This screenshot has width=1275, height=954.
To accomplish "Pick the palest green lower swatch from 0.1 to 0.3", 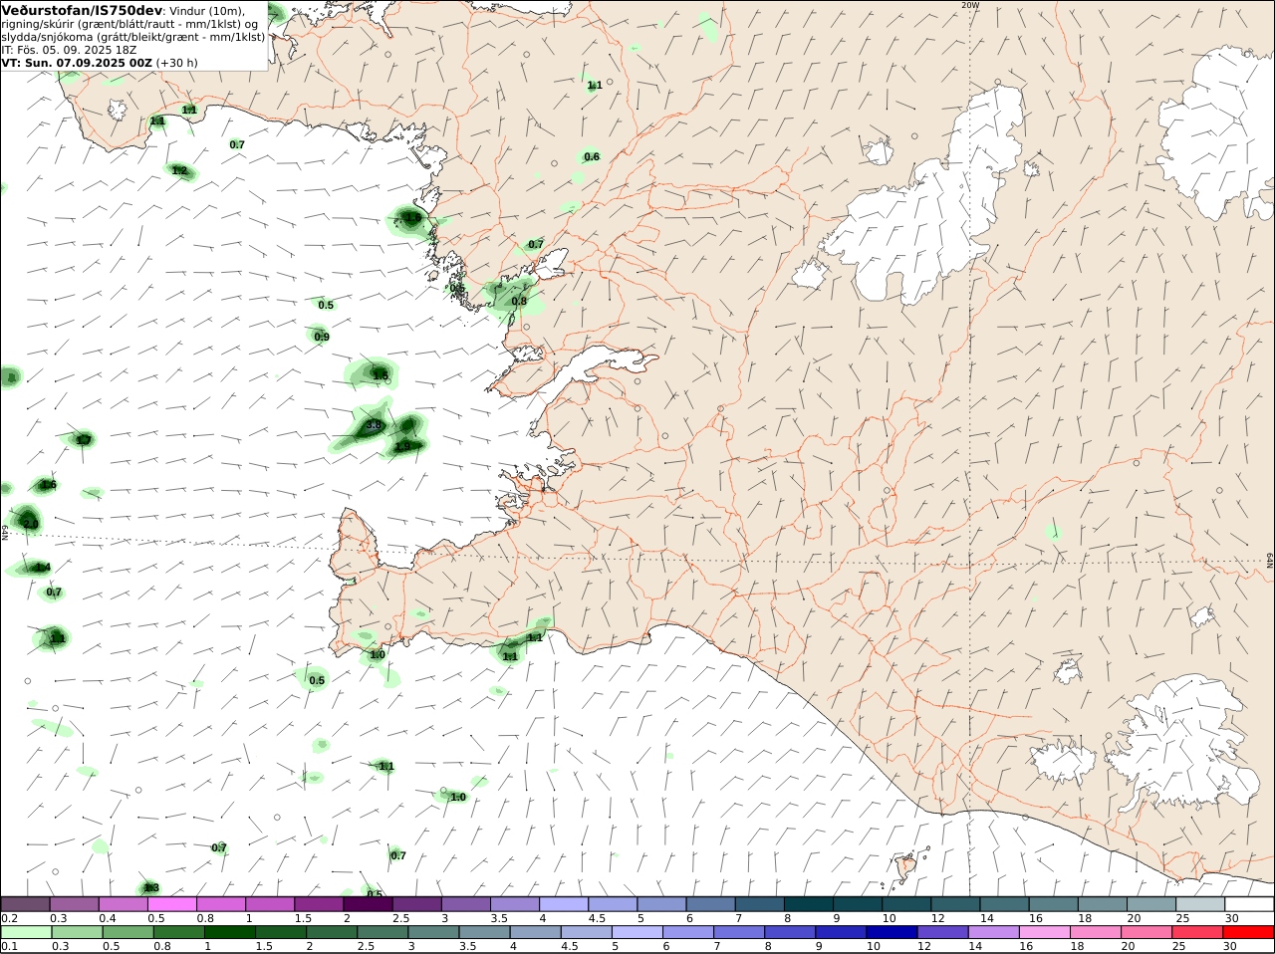I will (26, 932).
